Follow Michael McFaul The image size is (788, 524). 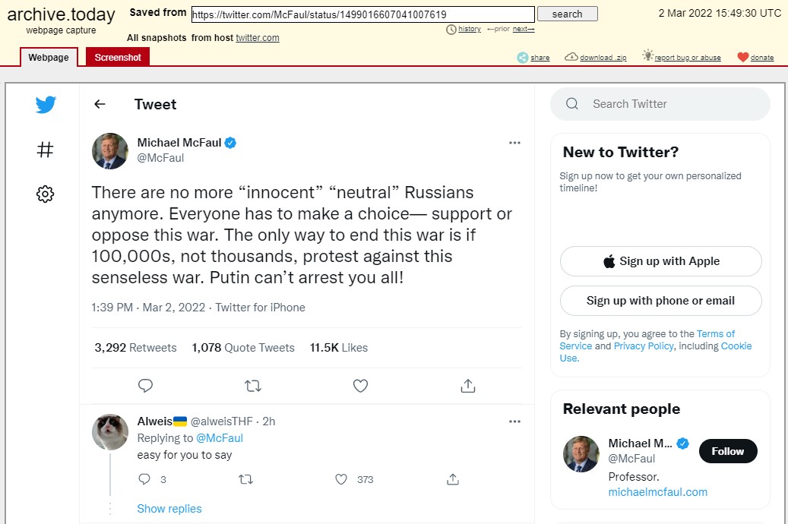click(x=727, y=451)
